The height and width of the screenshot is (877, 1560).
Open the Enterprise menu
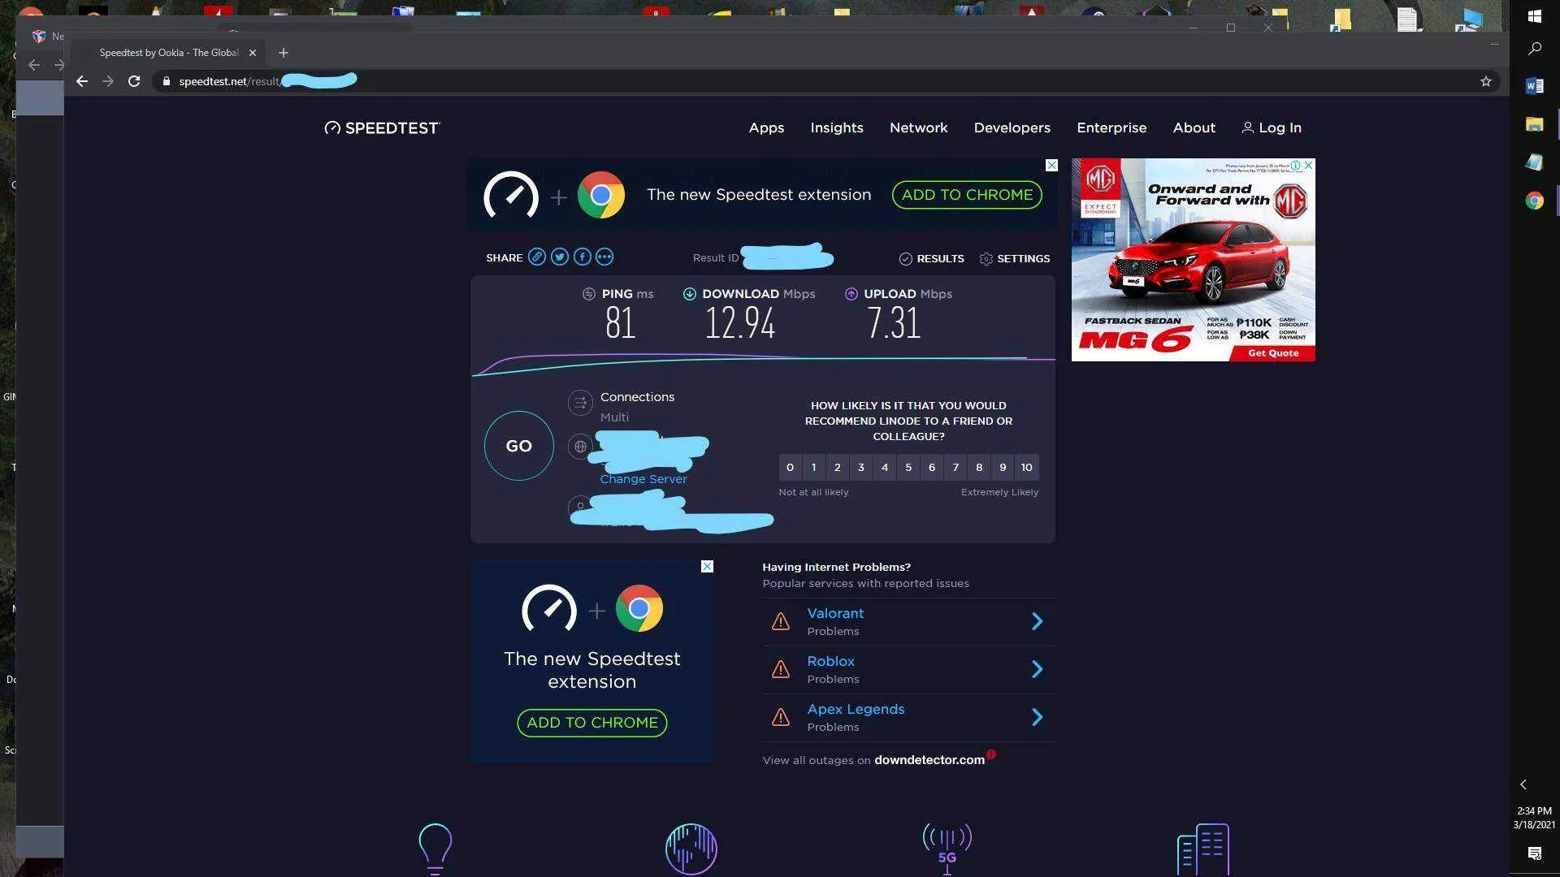pyautogui.click(x=1111, y=127)
